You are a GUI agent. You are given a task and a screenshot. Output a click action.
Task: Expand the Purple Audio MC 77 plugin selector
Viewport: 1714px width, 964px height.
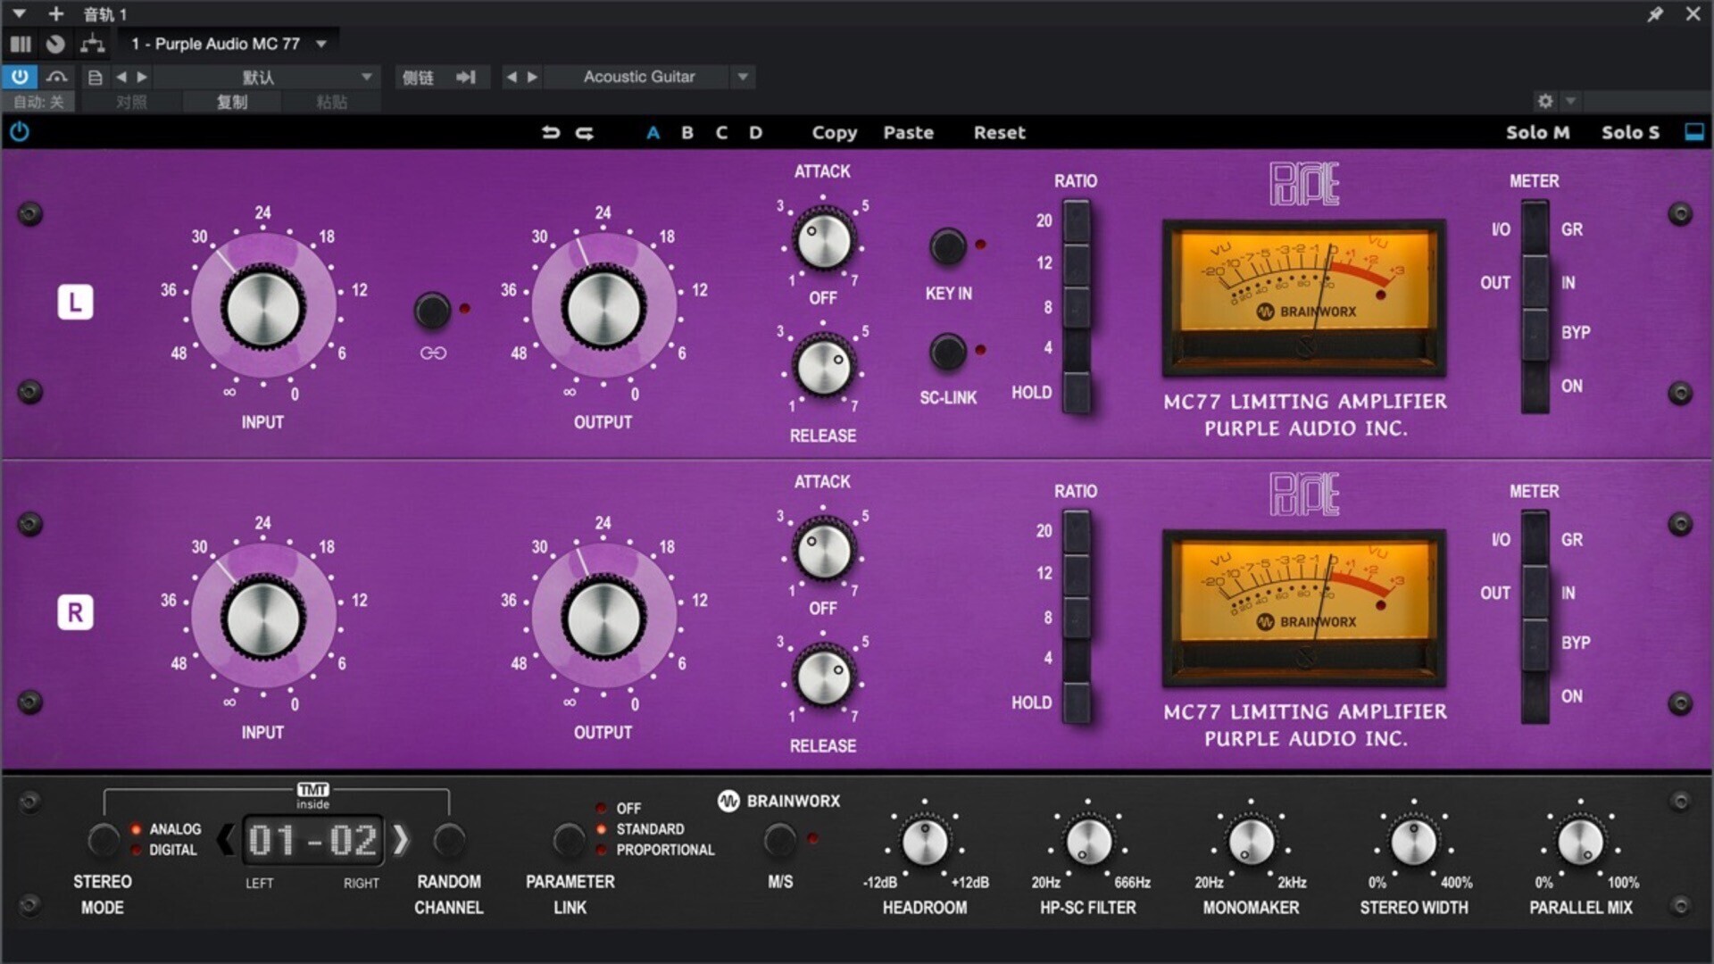coord(321,44)
